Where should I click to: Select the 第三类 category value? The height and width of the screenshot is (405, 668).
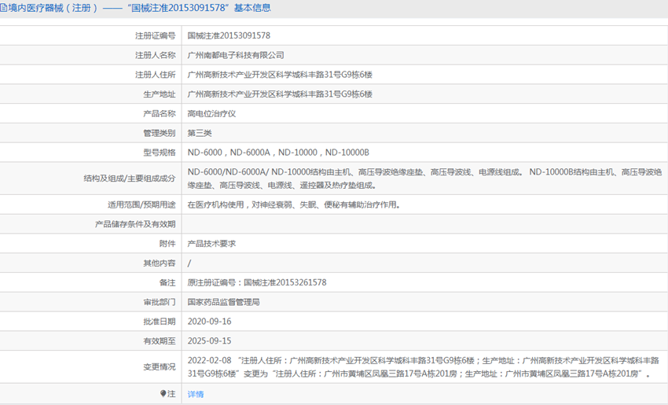pyautogui.click(x=200, y=134)
